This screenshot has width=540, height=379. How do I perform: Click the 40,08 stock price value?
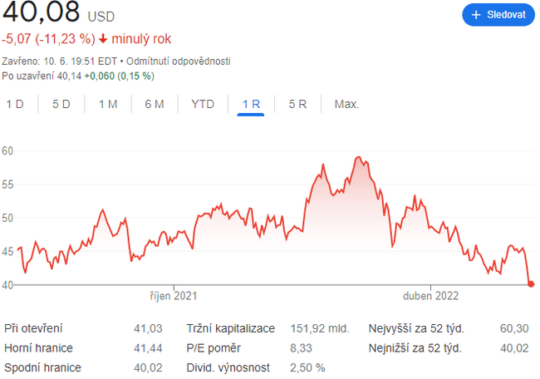pos(40,12)
